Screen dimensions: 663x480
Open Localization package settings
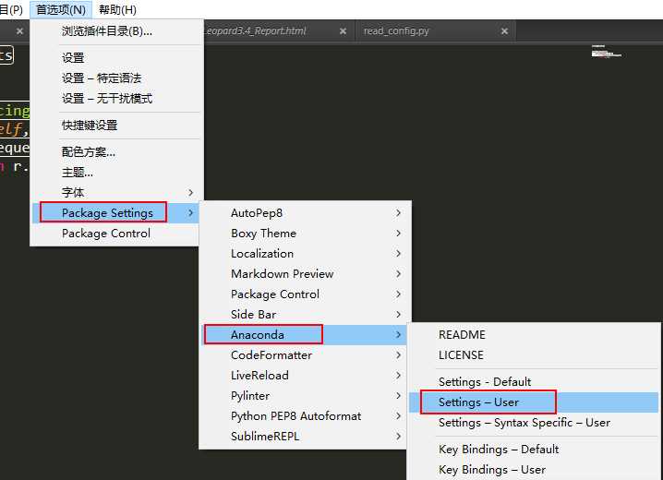[304, 254]
